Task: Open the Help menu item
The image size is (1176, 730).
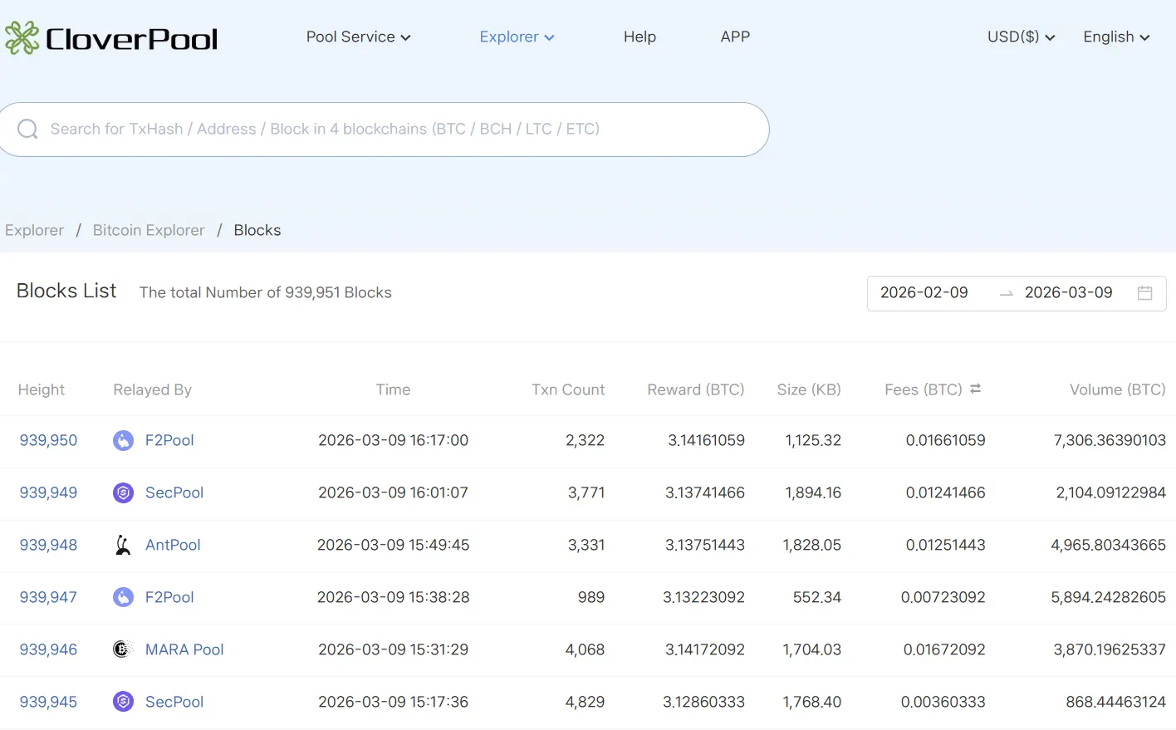Action: point(639,37)
